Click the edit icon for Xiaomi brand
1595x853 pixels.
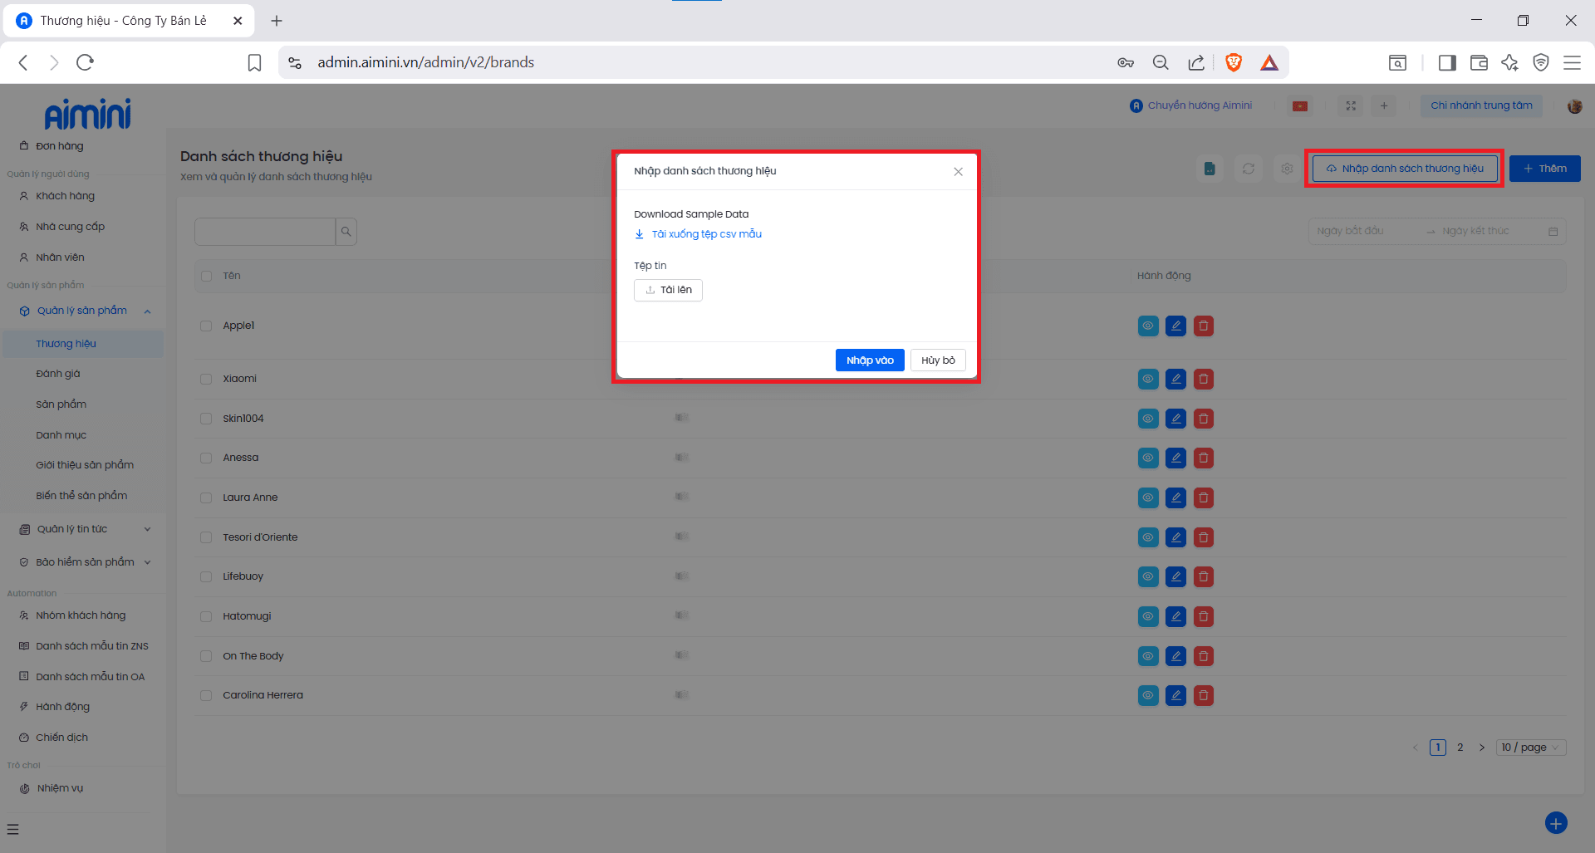tap(1175, 380)
